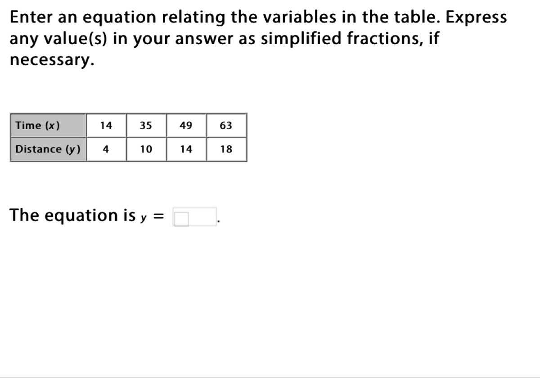Screen dimensions: 540x378
Task: Click the word "Express" in the prompt
Action: pyautogui.click(x=476, y=18)
